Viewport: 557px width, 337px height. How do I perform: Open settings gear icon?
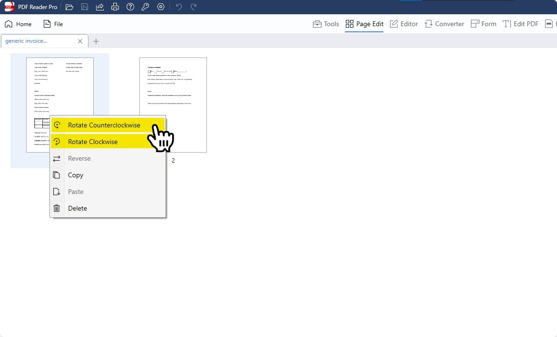click(161, 7)
